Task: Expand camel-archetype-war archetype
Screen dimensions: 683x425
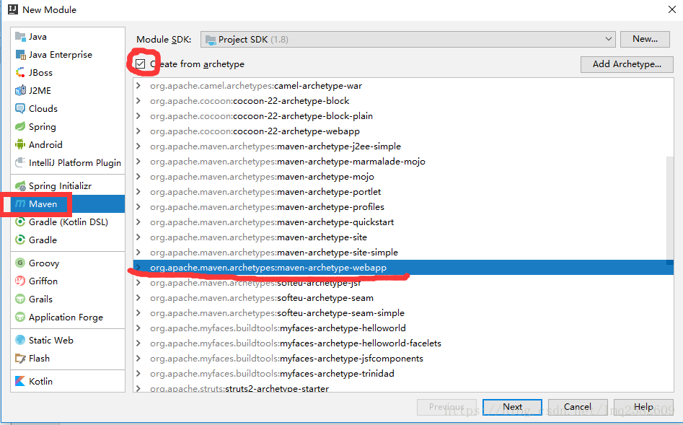Action: click(x=138, y=85)
